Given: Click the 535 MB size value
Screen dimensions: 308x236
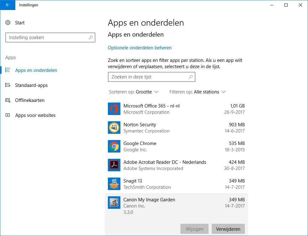Looking at the screenshot, I should [x=237, y=143].
